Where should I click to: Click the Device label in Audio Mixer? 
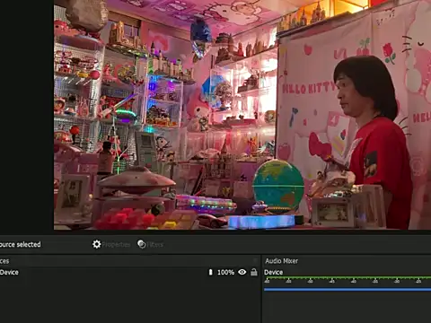273,272
